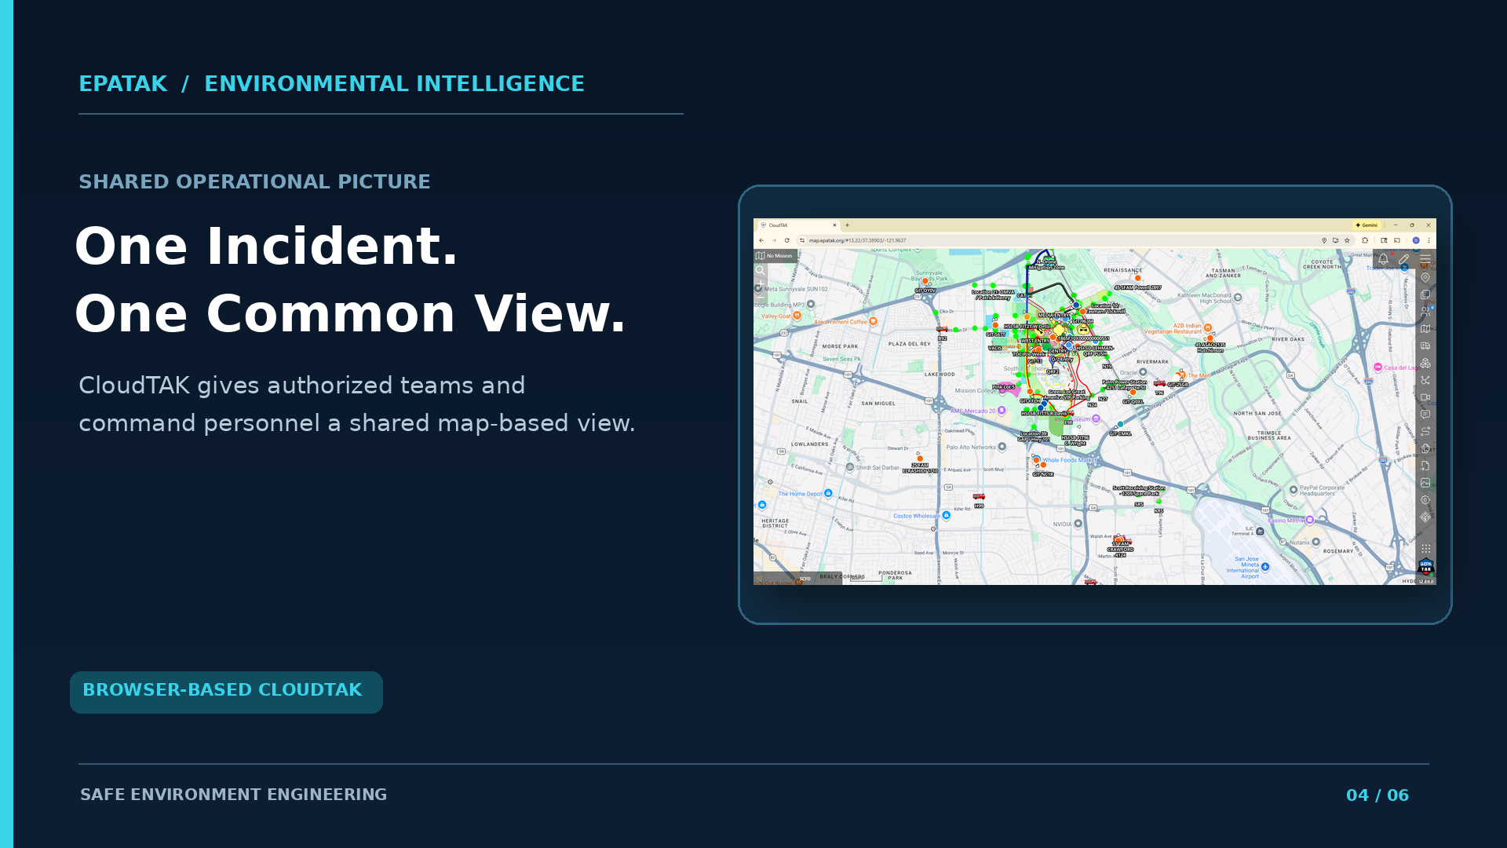Click the Gemini button
The image size is (1507, 848).
[x=1367, y=225]
